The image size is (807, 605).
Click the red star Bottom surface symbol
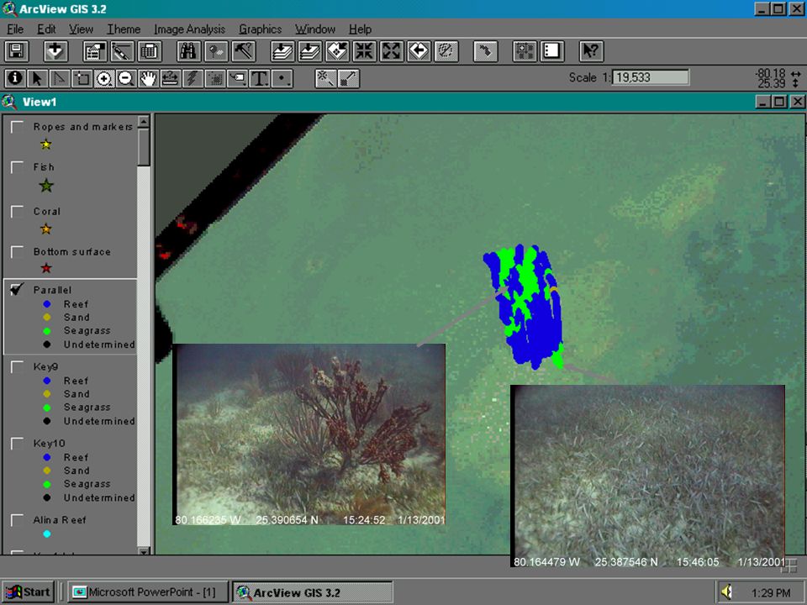point(46,268)
